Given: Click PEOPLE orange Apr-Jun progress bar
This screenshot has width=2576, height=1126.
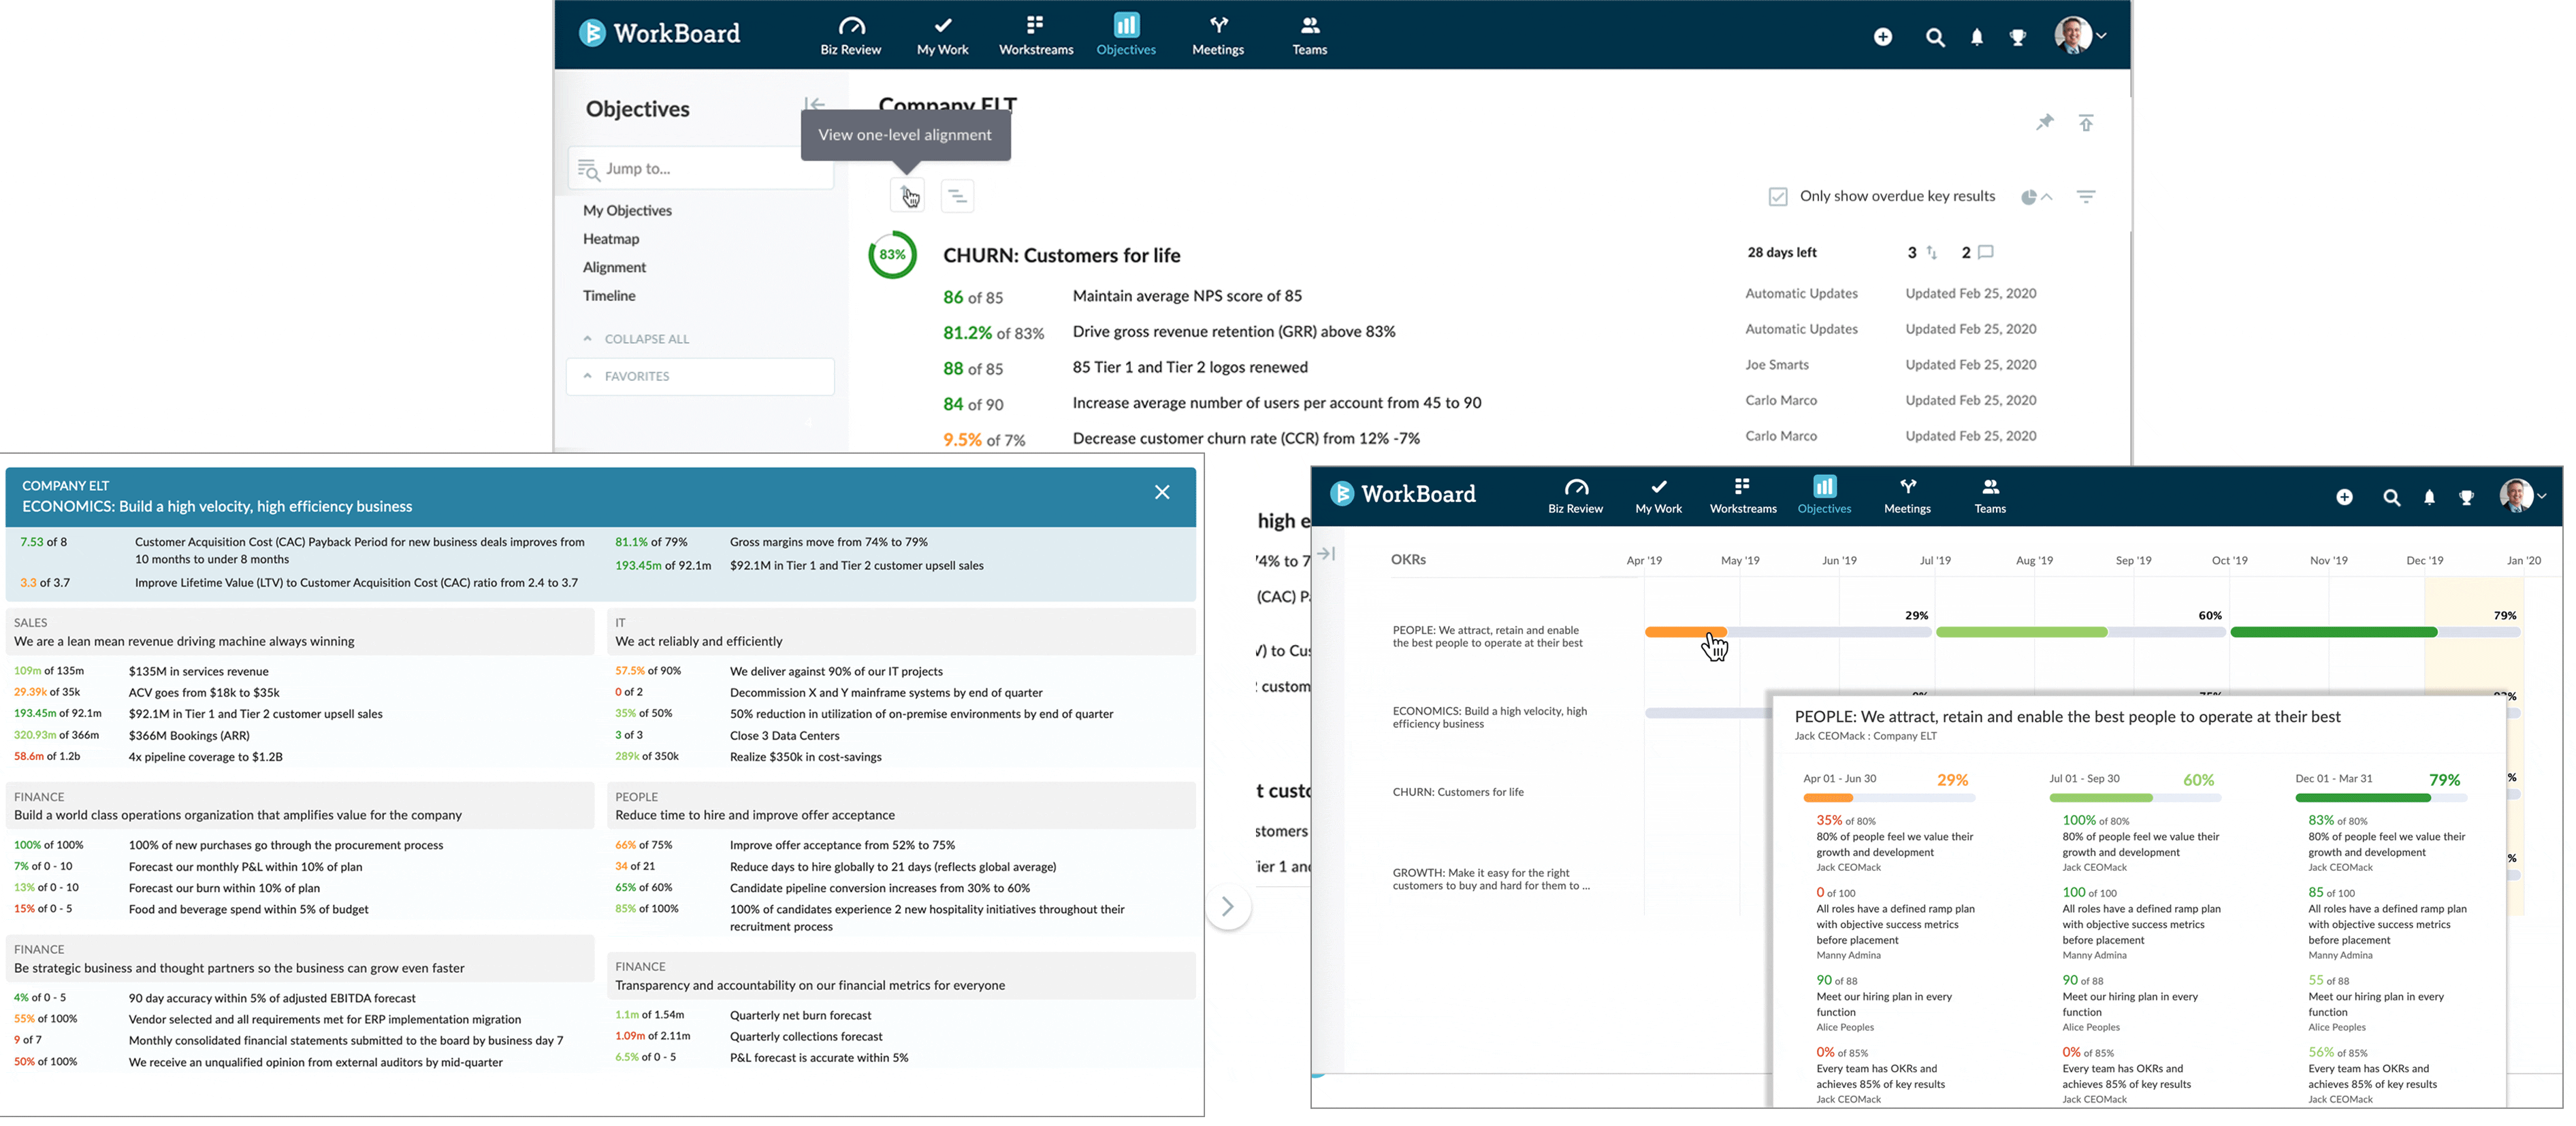Looking at the screenshot, I should click(1685, 633).
